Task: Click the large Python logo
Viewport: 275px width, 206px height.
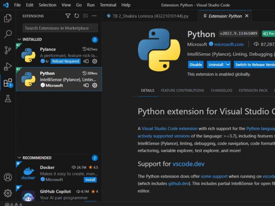Action: coord(159,50)
